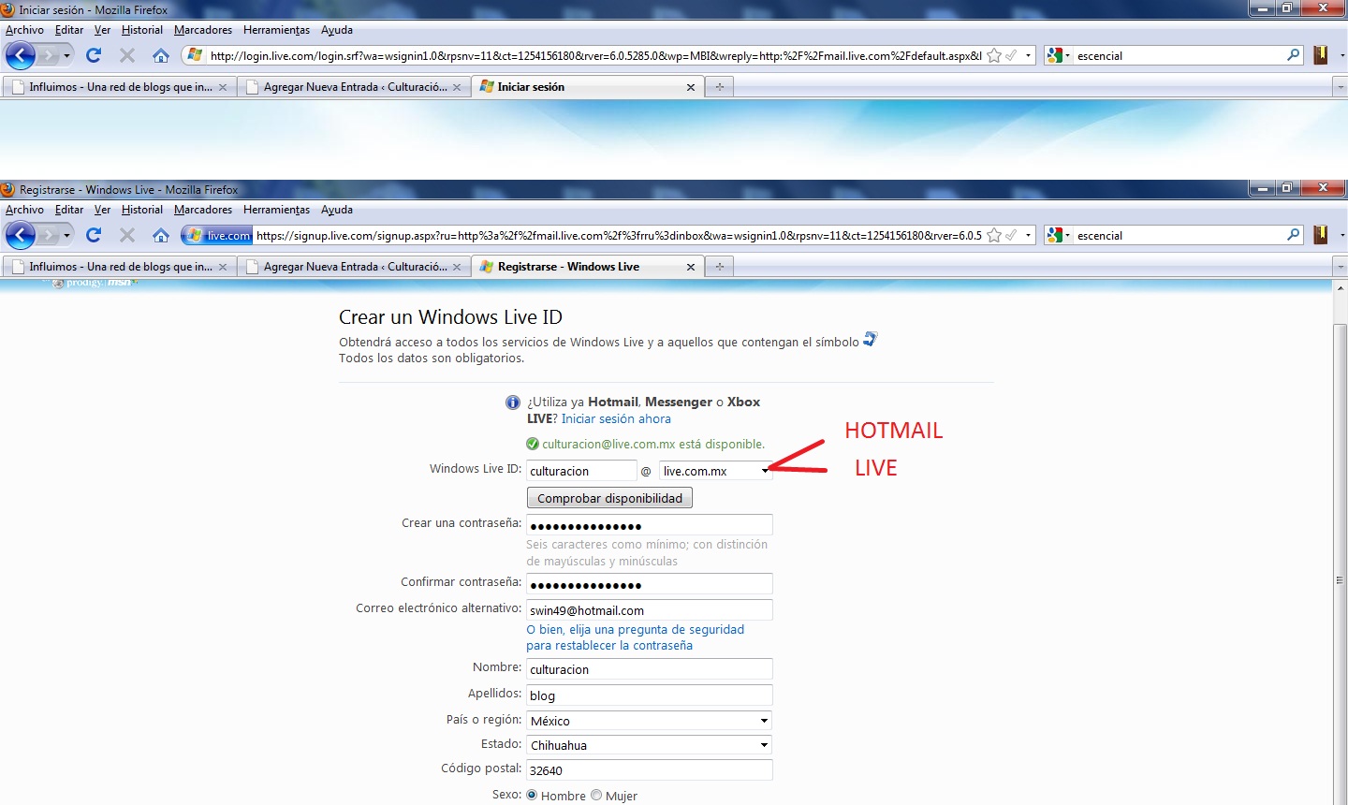Click search magnifier in Iniciar sesión window

click(1294, 55)
